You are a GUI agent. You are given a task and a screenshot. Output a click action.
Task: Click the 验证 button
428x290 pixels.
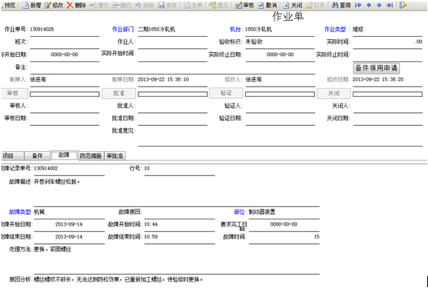coord(226,93)
